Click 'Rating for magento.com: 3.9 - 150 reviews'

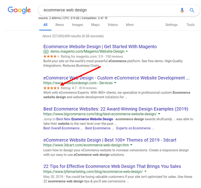(x=92, y=56)
